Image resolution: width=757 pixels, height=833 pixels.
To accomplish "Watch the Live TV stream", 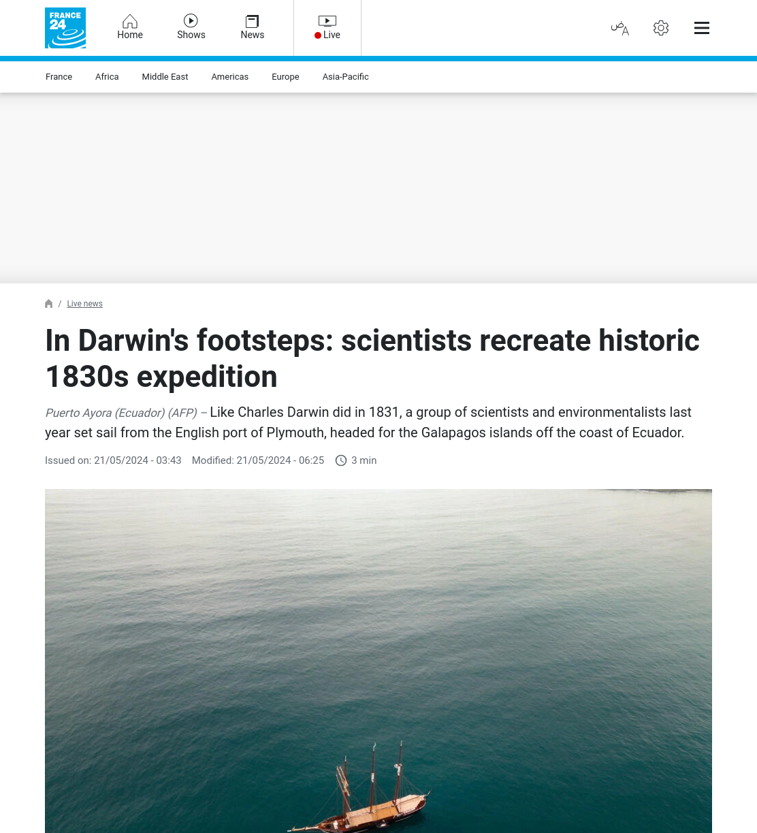I will (x=327, y=28).
